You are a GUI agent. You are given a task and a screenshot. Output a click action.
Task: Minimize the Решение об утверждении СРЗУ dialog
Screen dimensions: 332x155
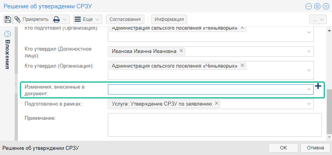pos(309,7)
